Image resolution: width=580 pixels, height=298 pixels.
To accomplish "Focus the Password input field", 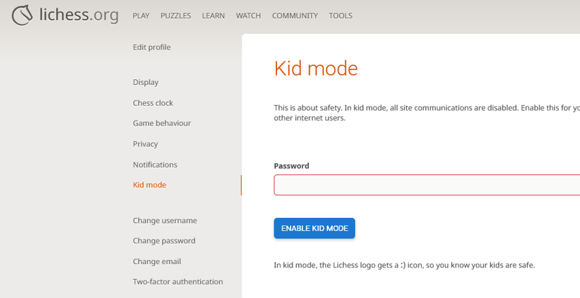I will 427,185.
